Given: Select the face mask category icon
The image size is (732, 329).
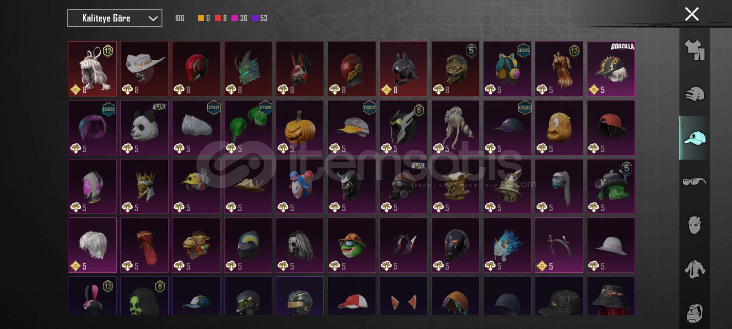Looking at the screenshot, I should pyautogui.click(x=695, y=225).
